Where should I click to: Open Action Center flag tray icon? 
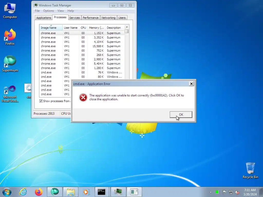tap(224, 192)
